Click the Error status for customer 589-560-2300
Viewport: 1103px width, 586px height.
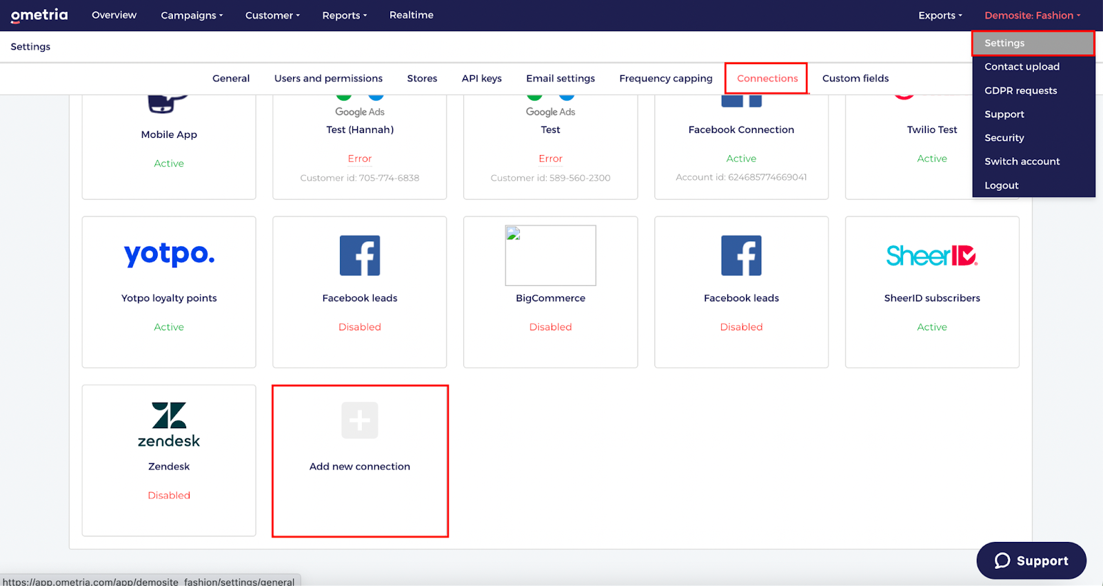(551, 159)
